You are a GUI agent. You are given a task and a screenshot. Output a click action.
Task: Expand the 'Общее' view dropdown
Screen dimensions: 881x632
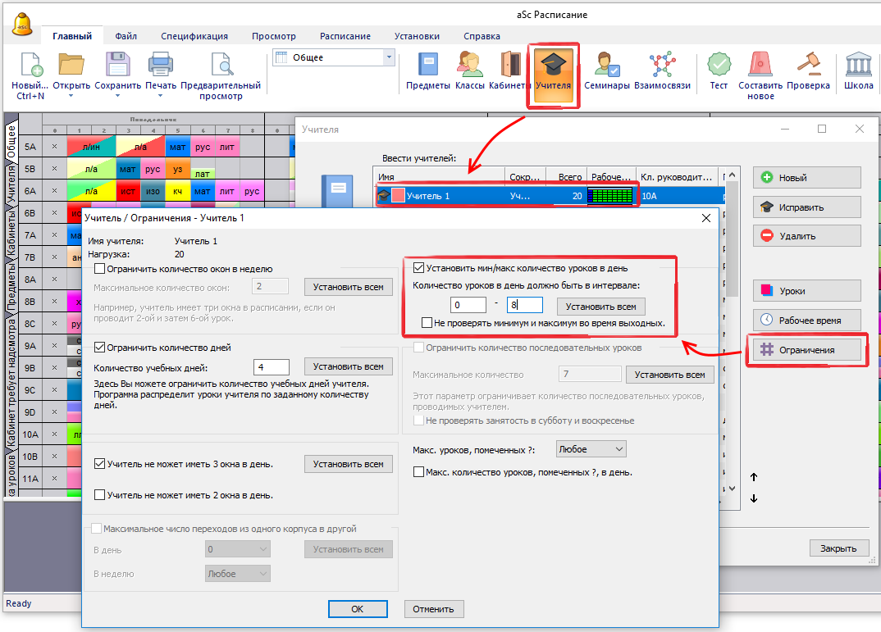(x=389, y=57)
